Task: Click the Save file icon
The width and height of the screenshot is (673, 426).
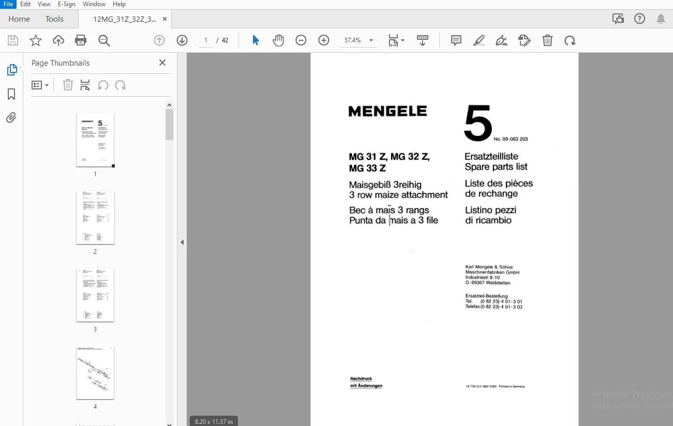Action: coord(13,40)
